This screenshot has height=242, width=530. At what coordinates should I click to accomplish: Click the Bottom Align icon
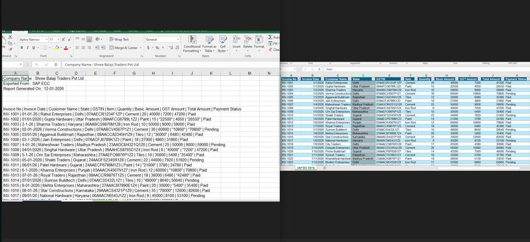pos(89,39)
